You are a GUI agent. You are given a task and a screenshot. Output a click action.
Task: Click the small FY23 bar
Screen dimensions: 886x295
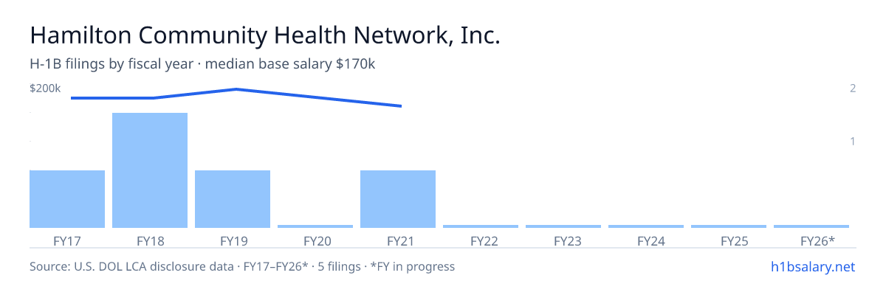coord(563,226)
